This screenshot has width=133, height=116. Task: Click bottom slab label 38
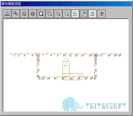click(x=86, y=78)
